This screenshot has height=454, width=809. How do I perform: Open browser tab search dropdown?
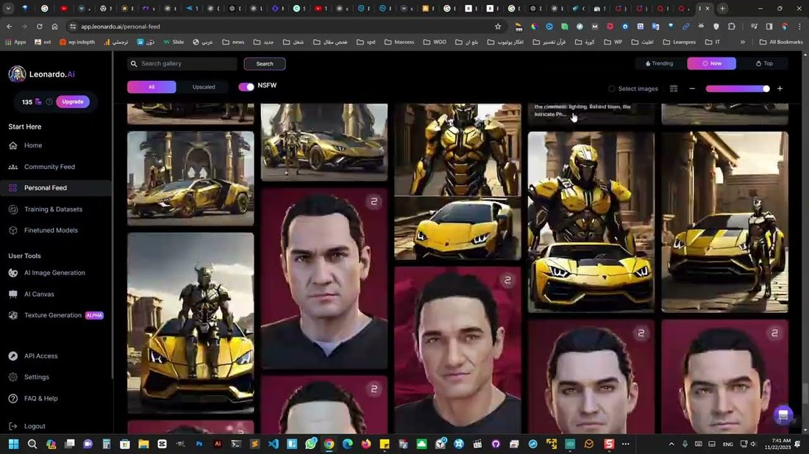pos(8,8)
